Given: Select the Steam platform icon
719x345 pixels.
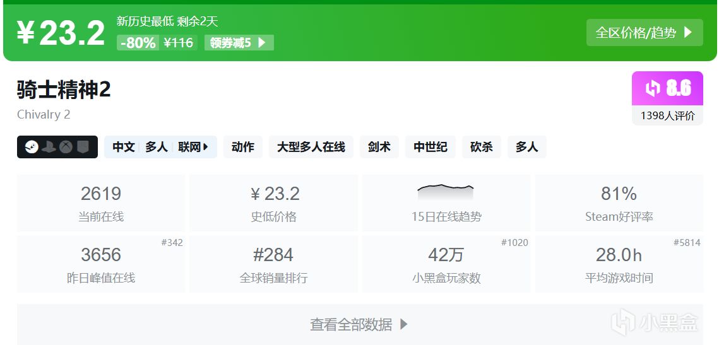Looking at the screenshot, I should pyautogui.click(x=32, y=147).
